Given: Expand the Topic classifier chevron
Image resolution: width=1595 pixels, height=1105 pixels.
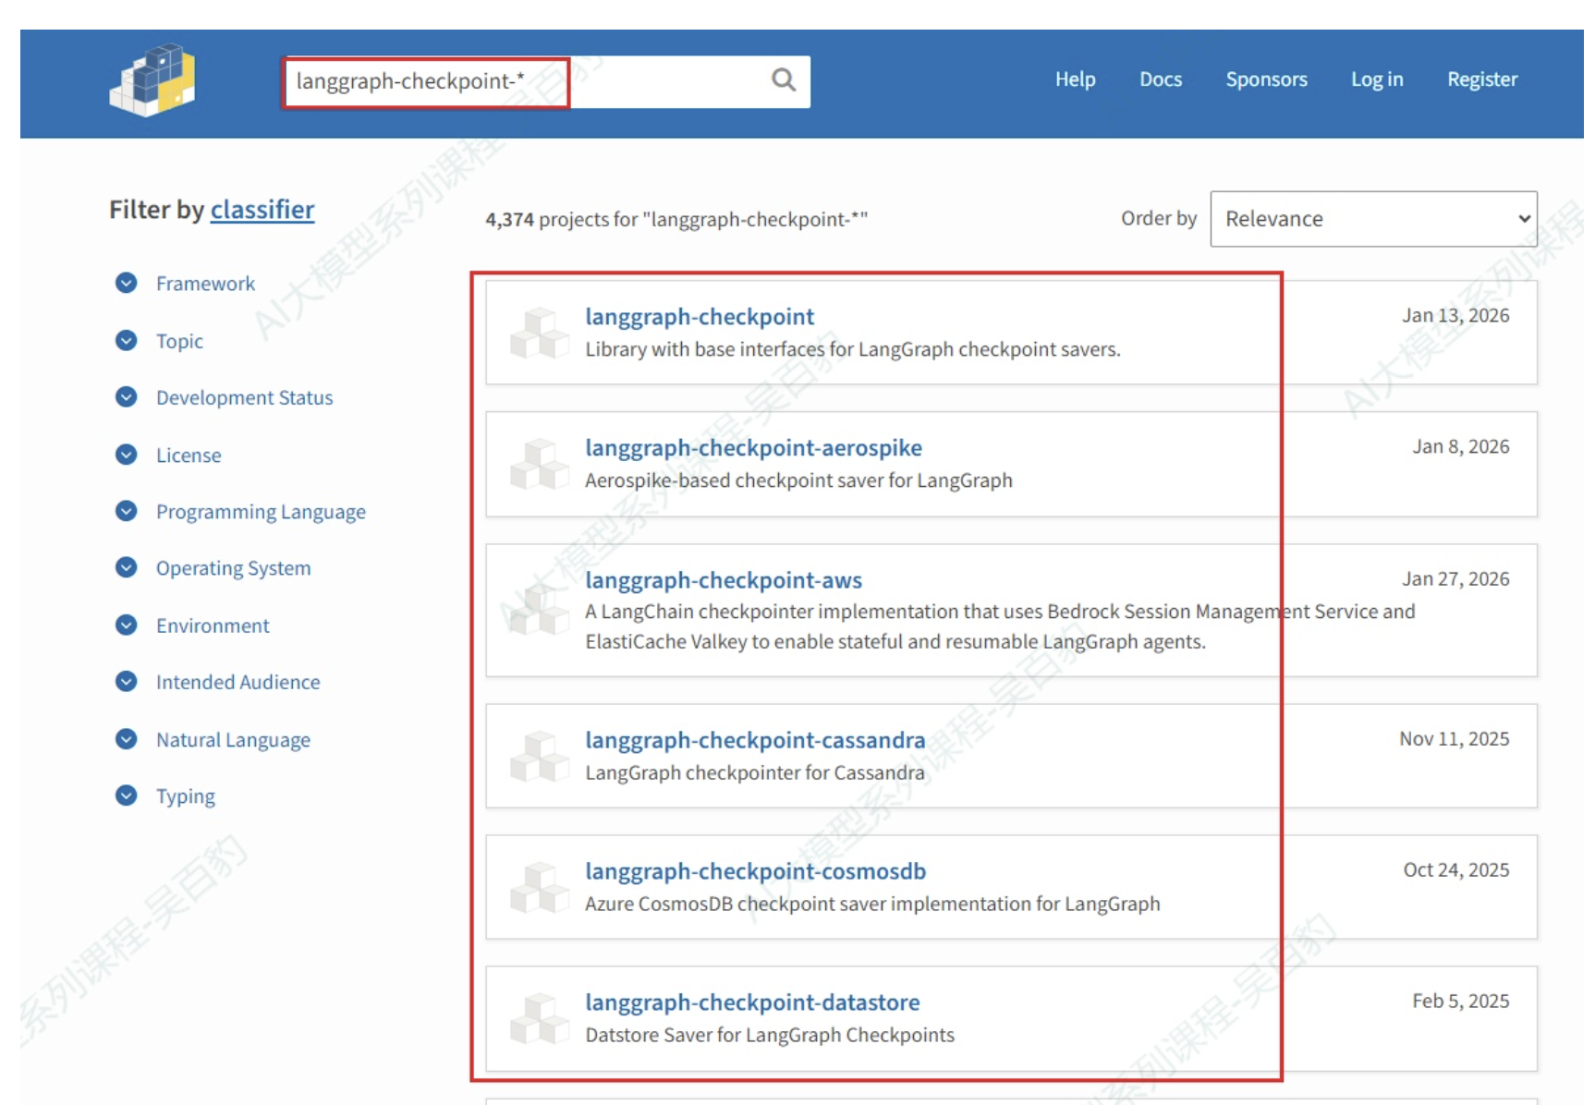Looking at the screenshot, I should tap(127, 340).
